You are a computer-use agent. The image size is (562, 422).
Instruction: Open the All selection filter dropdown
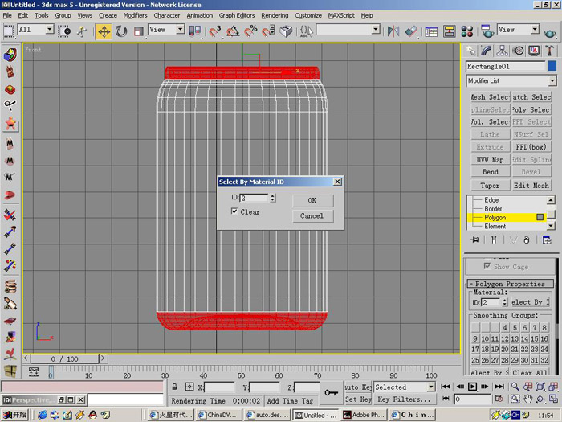tap(50, 30)
